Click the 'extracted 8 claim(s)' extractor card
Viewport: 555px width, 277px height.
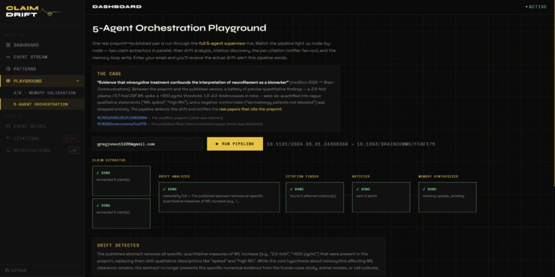pos(121,181)
